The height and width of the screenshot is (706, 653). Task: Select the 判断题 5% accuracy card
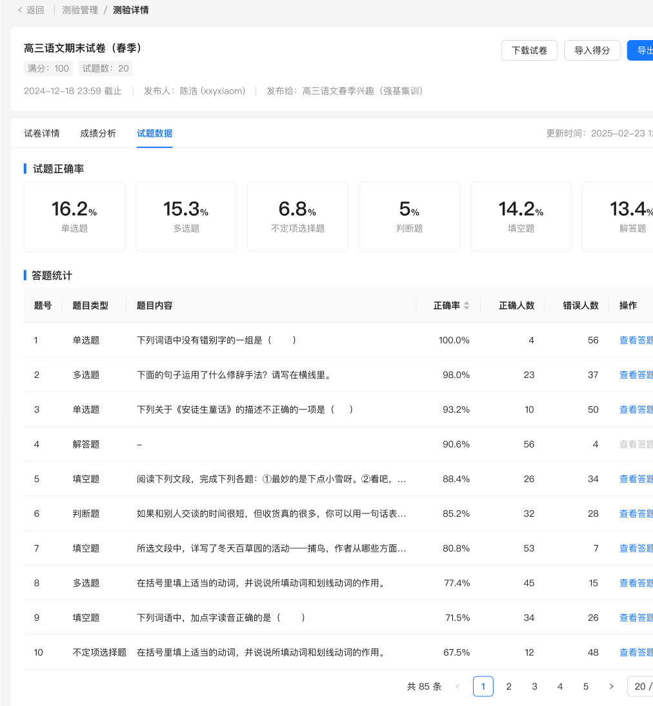point(409,216)
